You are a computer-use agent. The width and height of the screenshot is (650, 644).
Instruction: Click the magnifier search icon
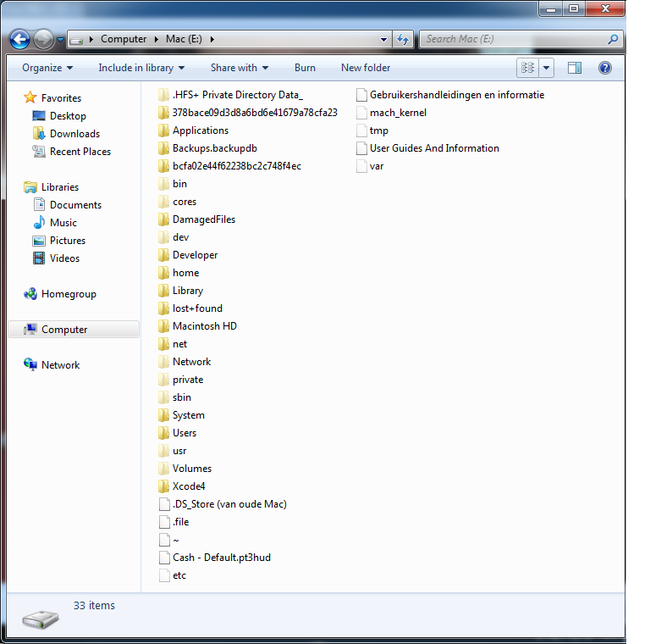(613, 39)
